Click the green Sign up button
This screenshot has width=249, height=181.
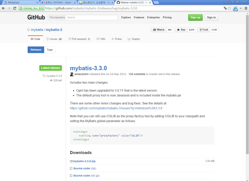click(x=195, y=18)
